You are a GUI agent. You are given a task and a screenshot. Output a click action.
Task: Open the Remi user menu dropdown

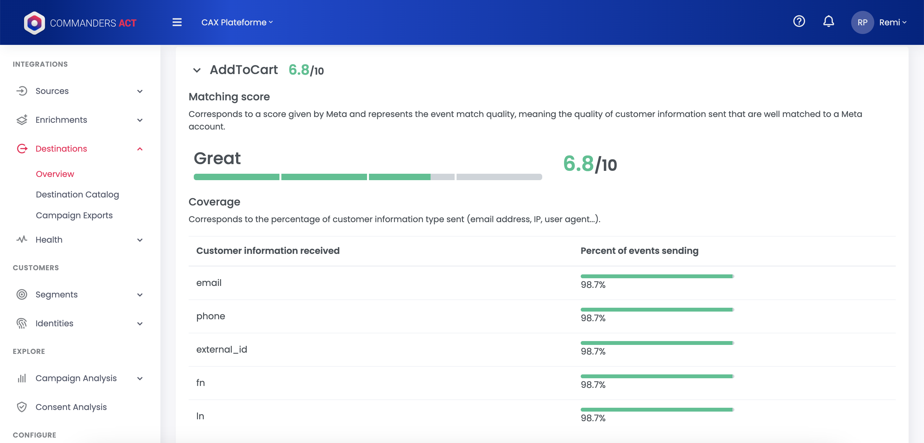[x=893, y=22]
